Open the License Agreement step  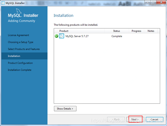pos(18,35)
